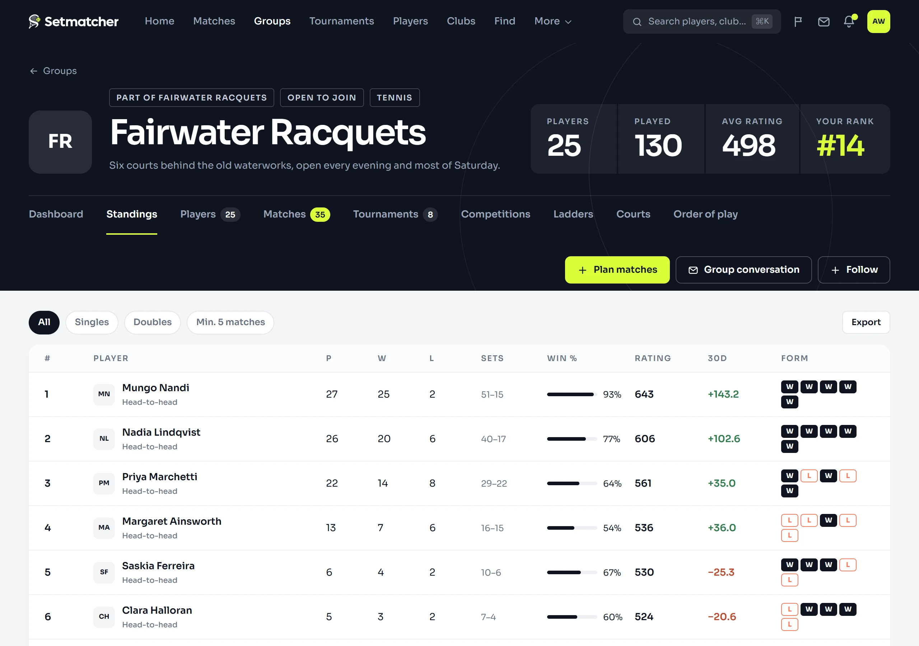Click Margaret Ainsworth's 54% win bar
This screenshot has height=646, width=919.
click(x=572, y=528)
